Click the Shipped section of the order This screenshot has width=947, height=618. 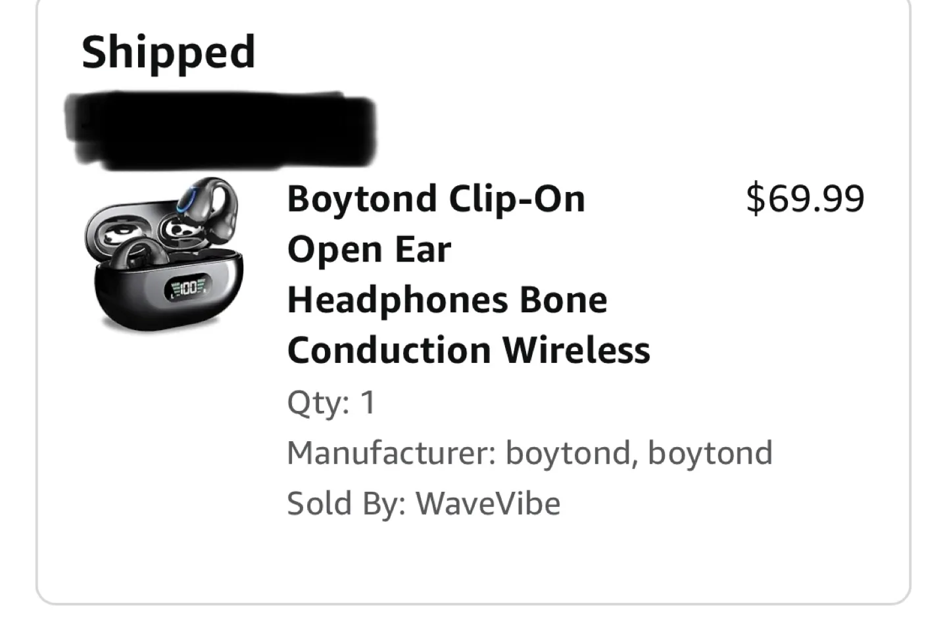tap(168, 53)
